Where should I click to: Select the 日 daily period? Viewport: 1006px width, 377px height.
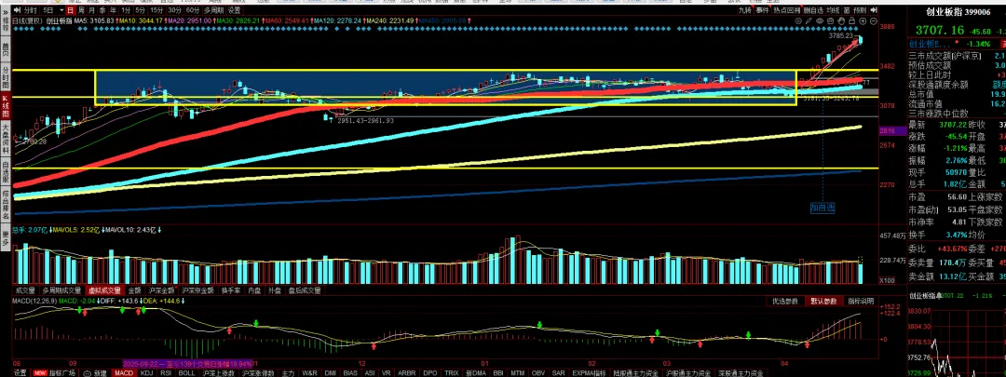point(71,10)
